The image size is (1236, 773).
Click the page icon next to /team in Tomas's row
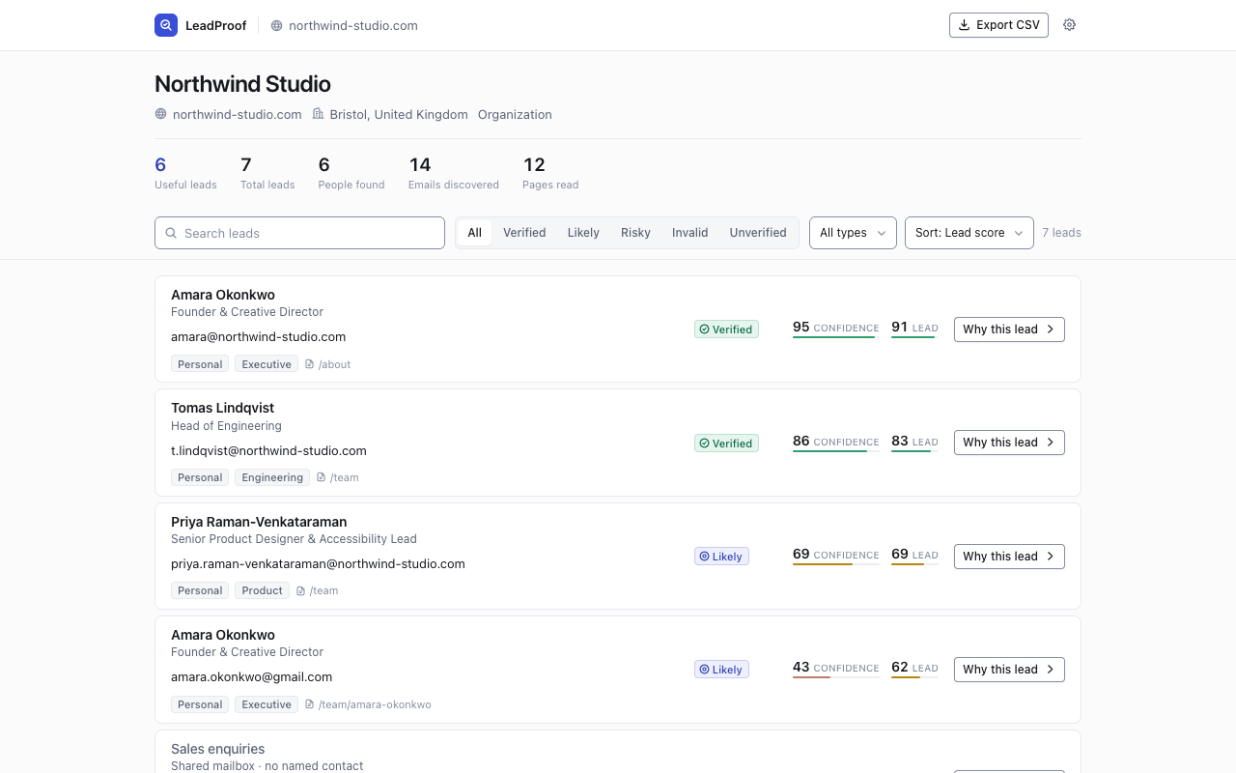pos(322,477)
